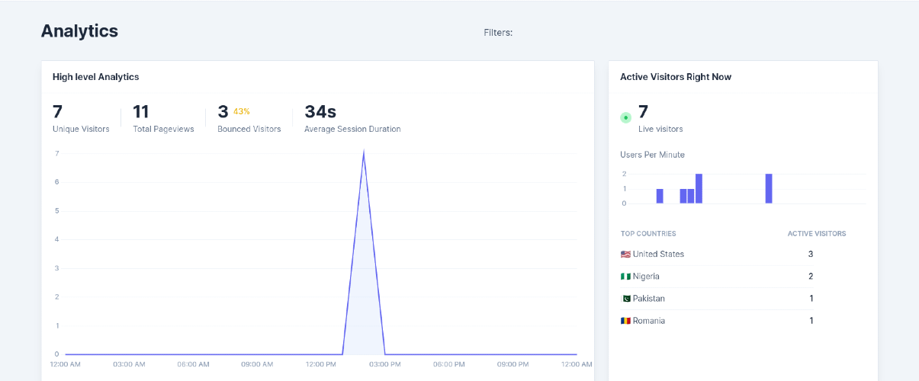
Task: Click the Active Visitors Right Now title
Action: [676, 77]
